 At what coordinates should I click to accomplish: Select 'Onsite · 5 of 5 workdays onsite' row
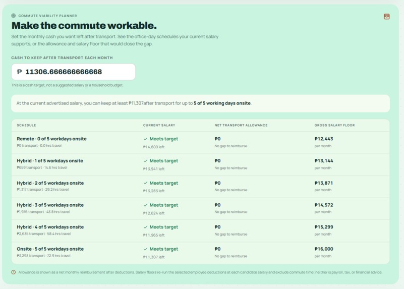pos(200,253)
